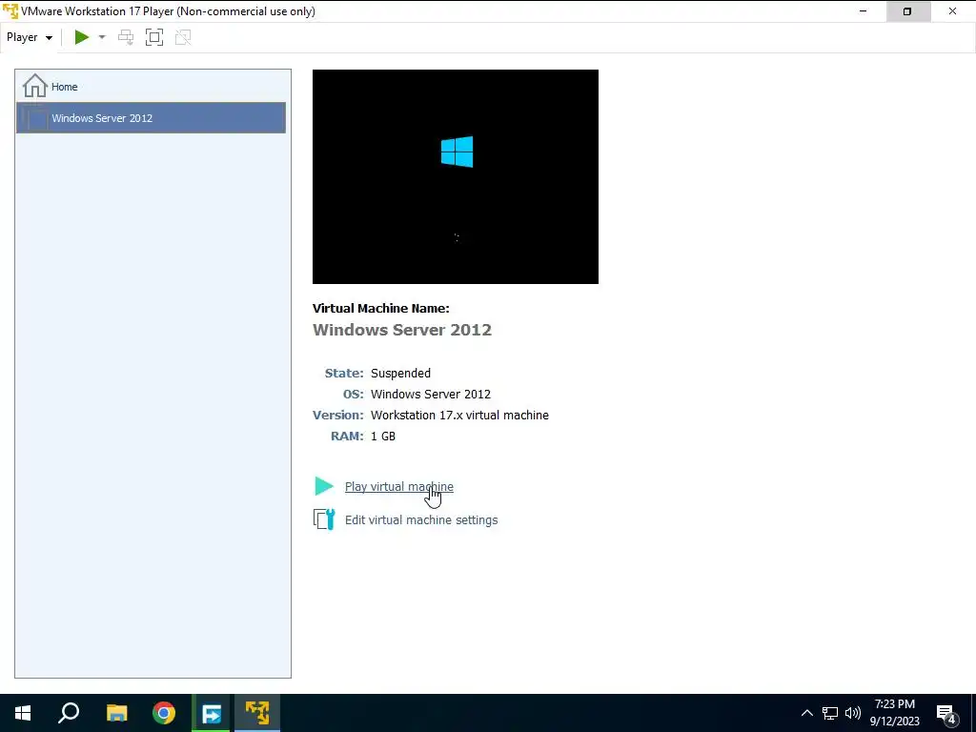Click the VM icon beside Windows Server 2012
Image resolution: width=976 pixels, height=732 pixels.
click(35, 117)
